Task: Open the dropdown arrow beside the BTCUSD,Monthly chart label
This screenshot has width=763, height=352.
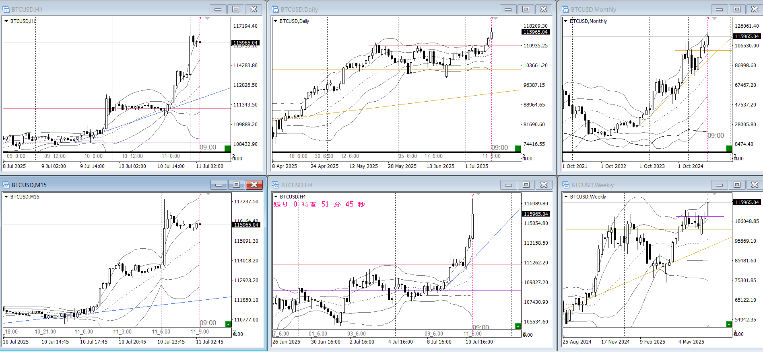Action: 566,21
